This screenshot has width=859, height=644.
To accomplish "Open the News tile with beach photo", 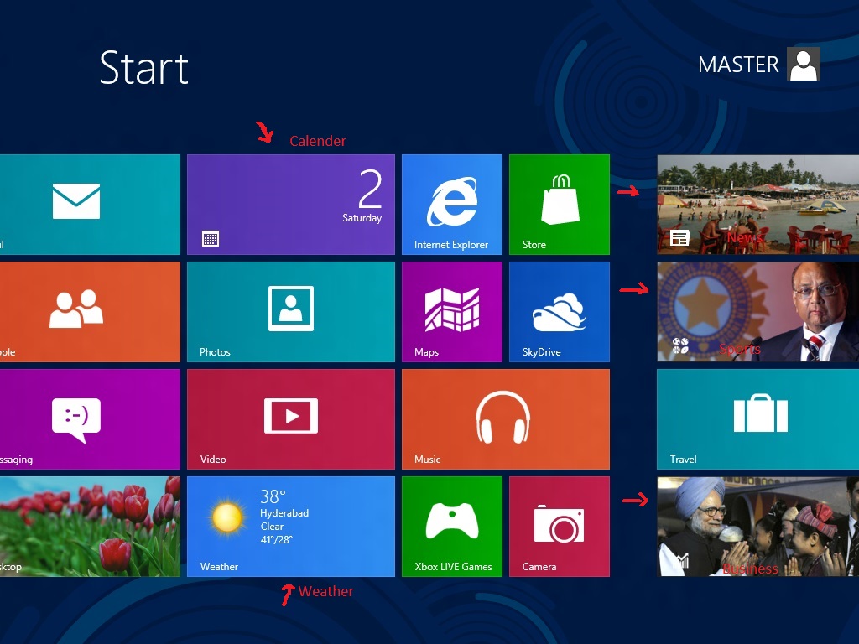I will 758,205.
